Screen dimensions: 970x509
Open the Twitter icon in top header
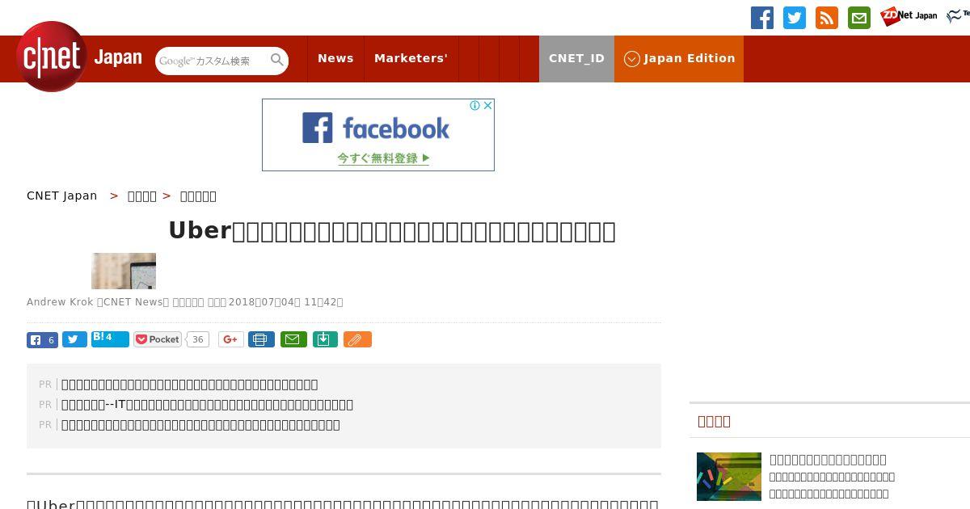click(x=795, y=18)
